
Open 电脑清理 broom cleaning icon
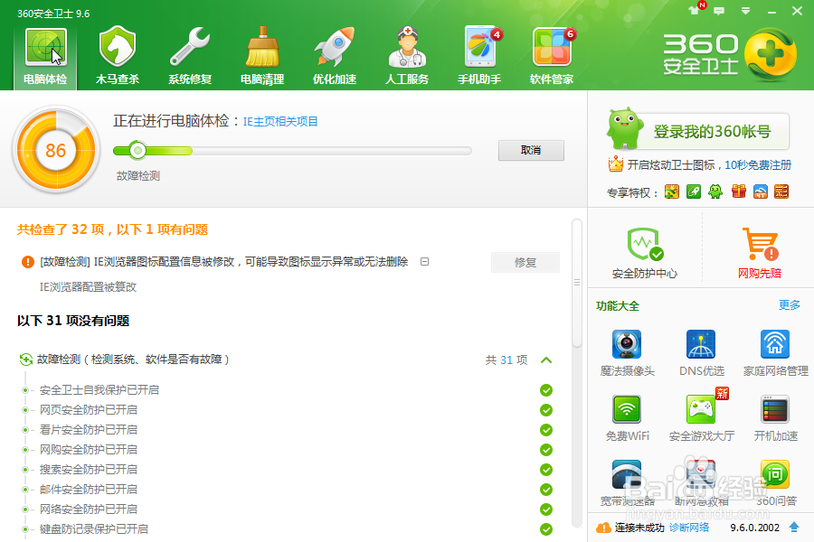pyautogui.click(x=262, y=55)
